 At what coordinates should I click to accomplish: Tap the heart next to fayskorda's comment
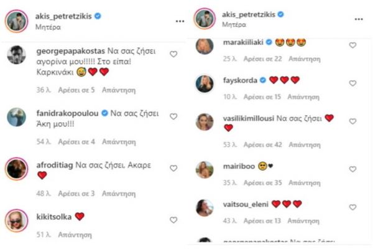click(x=352, y=83)
